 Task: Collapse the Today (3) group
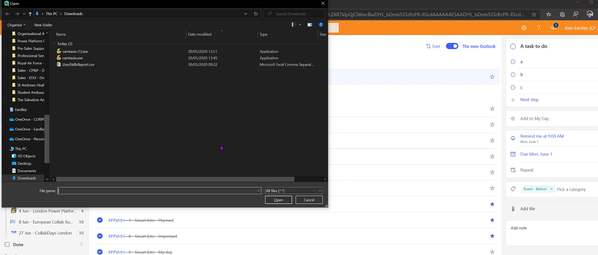[55, 44]
